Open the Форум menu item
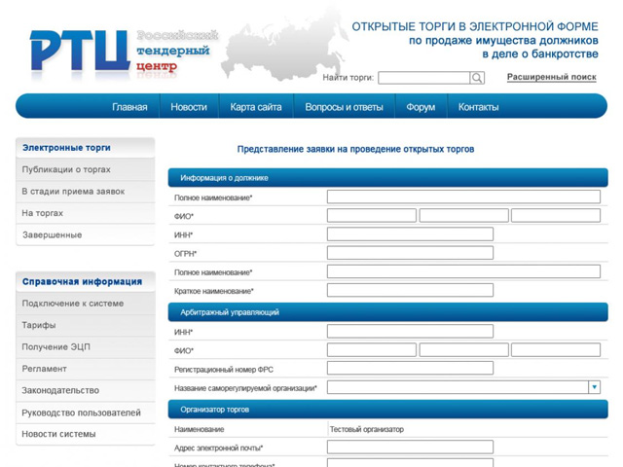 (421, 107)
